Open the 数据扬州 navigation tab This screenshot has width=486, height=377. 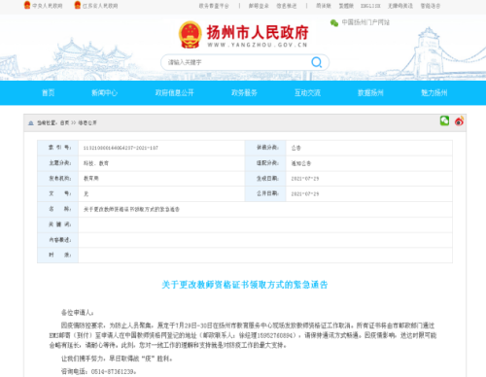(370, 93)
